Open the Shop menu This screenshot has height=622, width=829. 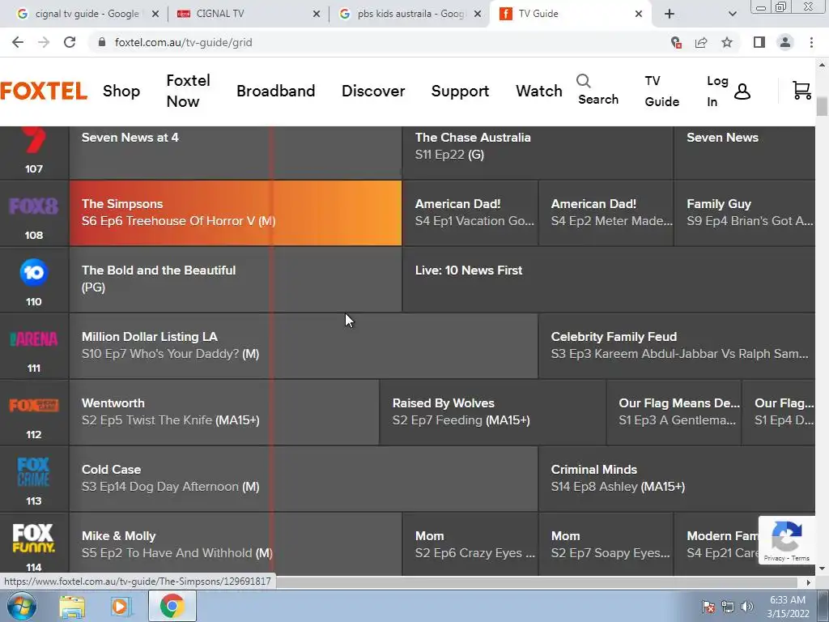[121, 91]
